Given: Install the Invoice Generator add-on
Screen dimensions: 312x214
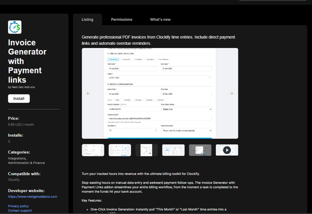Looking at the screenshot, I should click(x=19, y=98).
